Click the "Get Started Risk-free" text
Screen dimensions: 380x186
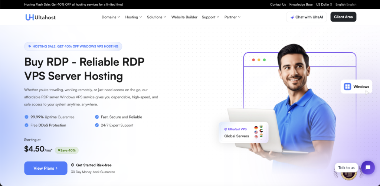94,165
